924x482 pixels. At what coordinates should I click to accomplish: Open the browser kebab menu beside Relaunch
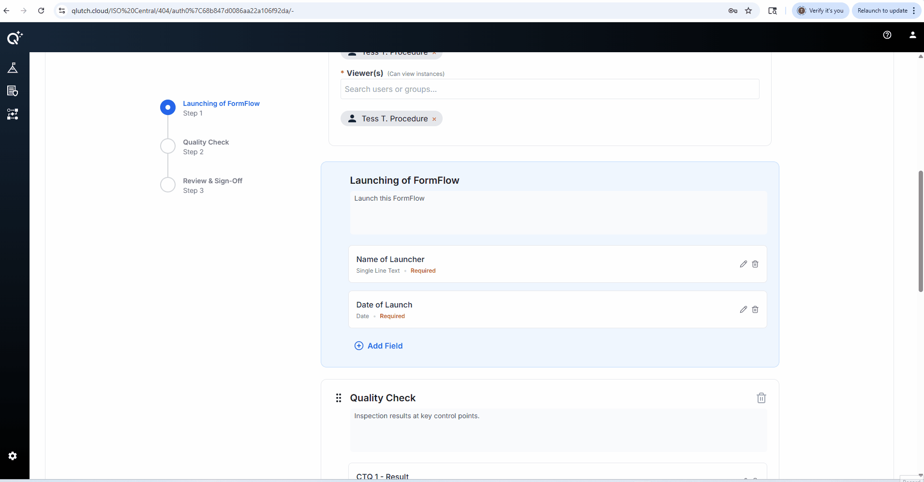pyautogui.click(x=914, y=10)
